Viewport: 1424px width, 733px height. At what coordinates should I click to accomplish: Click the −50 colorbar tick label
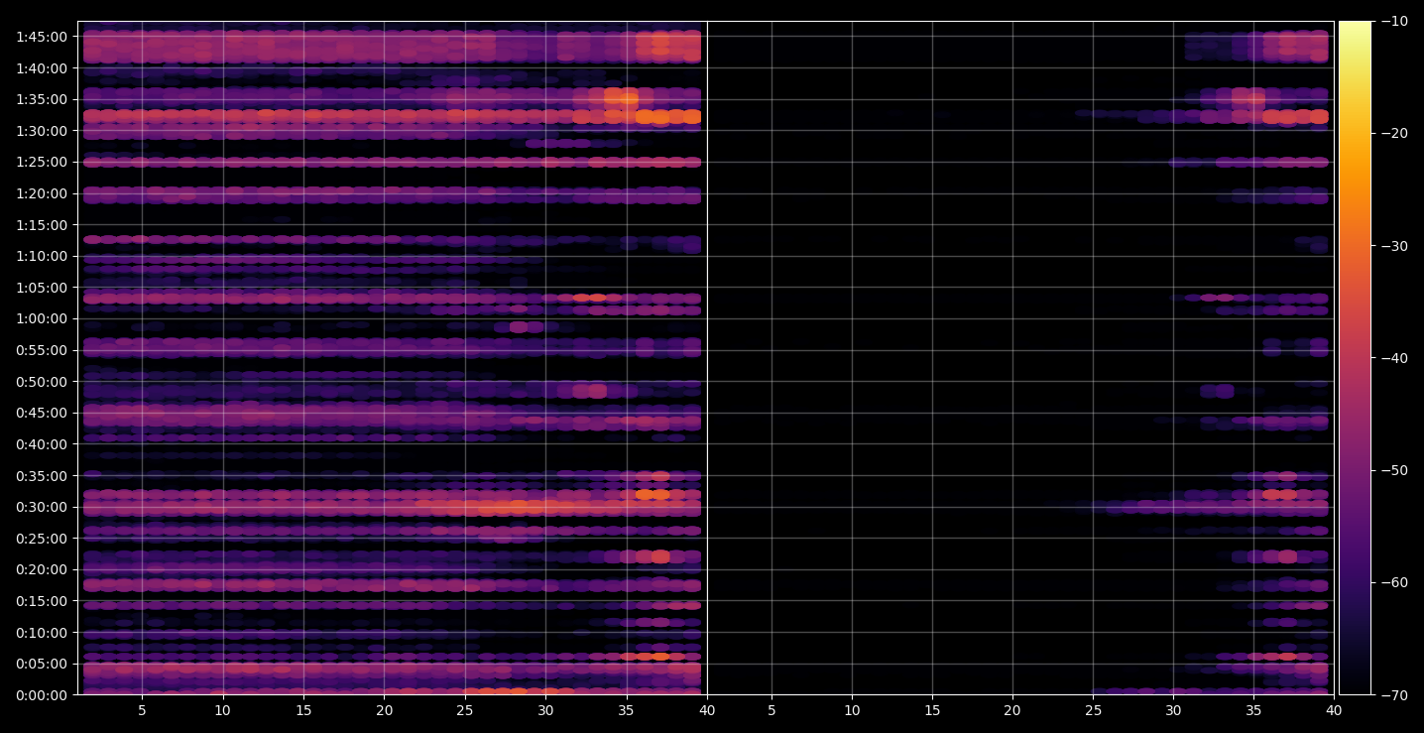(x=1393, y=470)
